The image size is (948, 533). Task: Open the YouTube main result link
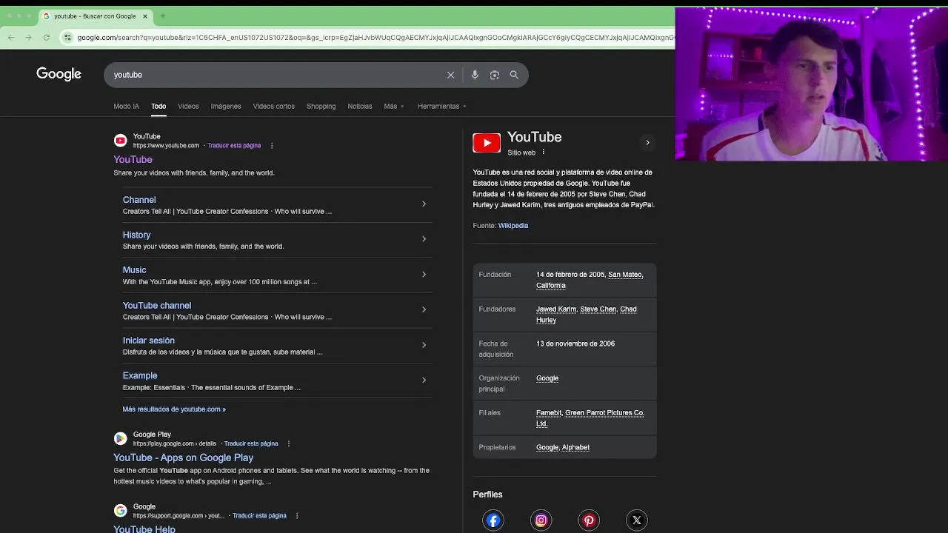[x=133, y=159]
